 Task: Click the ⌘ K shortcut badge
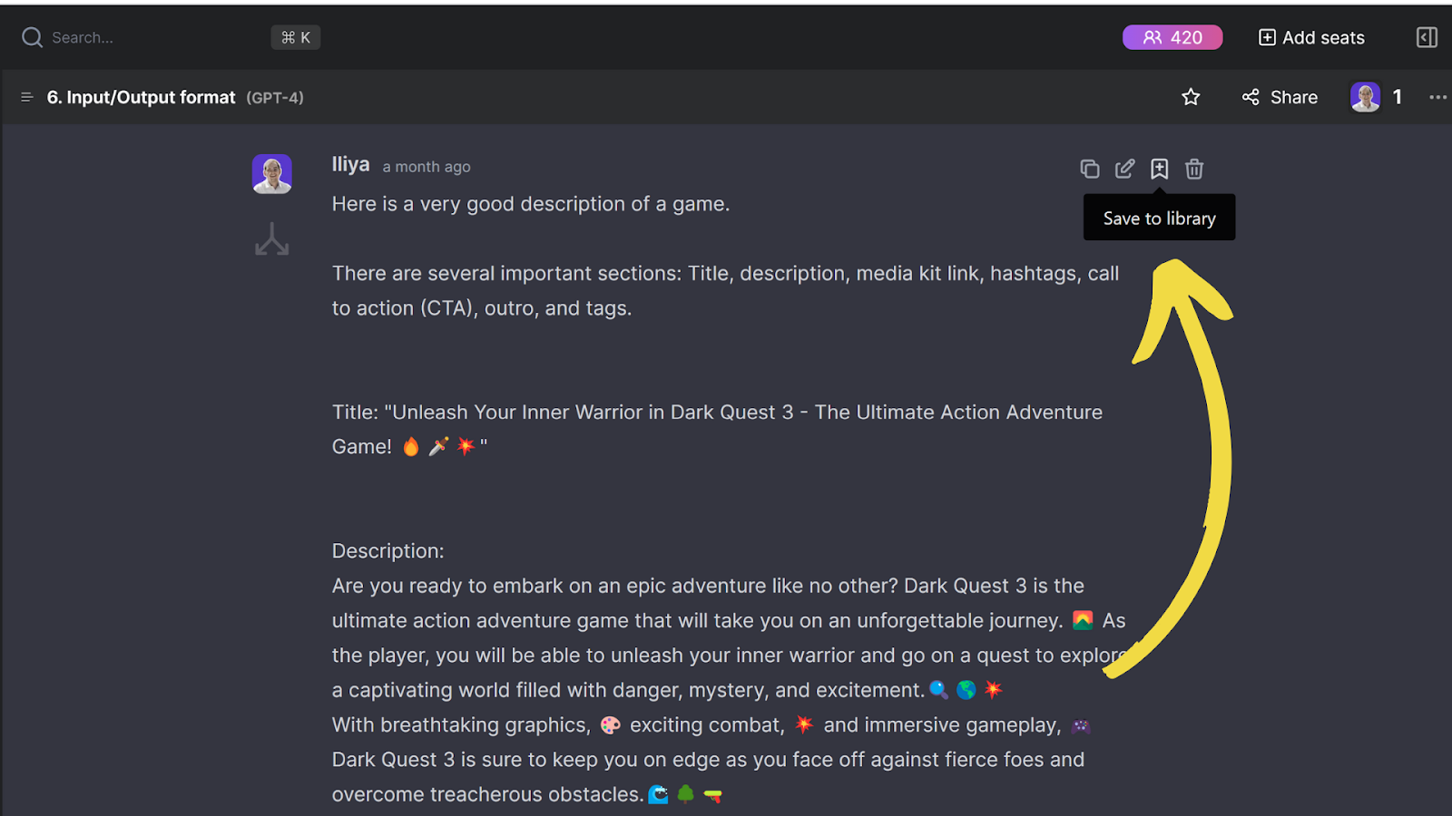[296, 37]
